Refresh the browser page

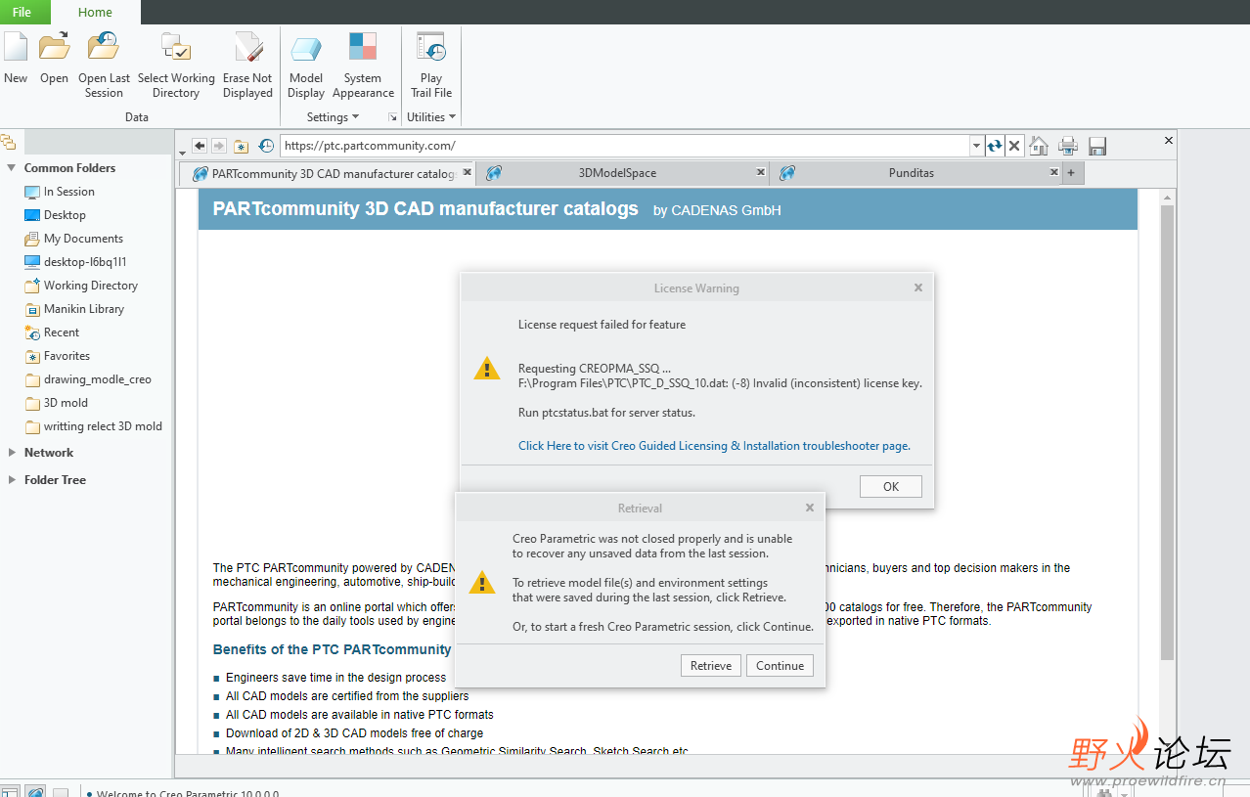(995, 146)
